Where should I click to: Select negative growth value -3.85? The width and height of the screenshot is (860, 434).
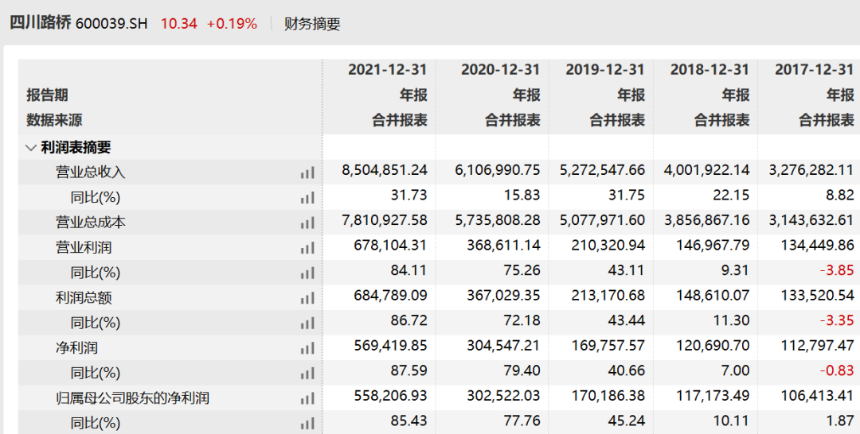point(837,270)
